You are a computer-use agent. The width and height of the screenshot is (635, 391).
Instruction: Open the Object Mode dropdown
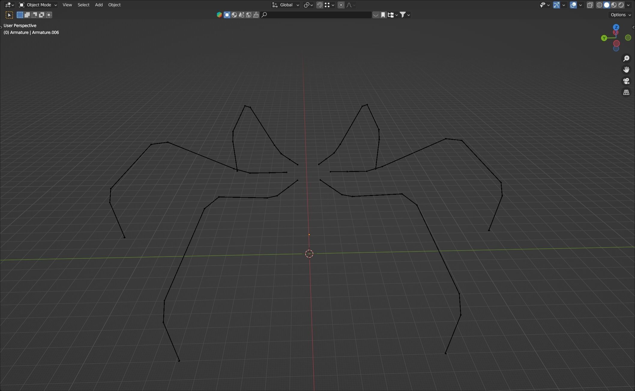38,5
